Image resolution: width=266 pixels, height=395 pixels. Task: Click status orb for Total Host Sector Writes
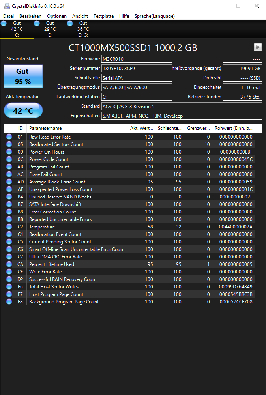[x=9, y=286]
